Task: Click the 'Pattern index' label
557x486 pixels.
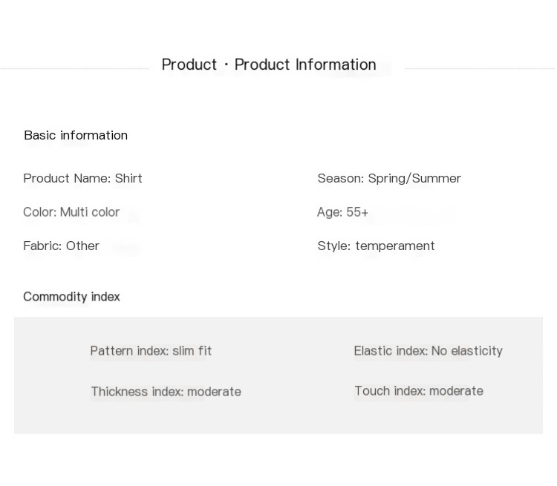Action: click(x=129, y=351)
